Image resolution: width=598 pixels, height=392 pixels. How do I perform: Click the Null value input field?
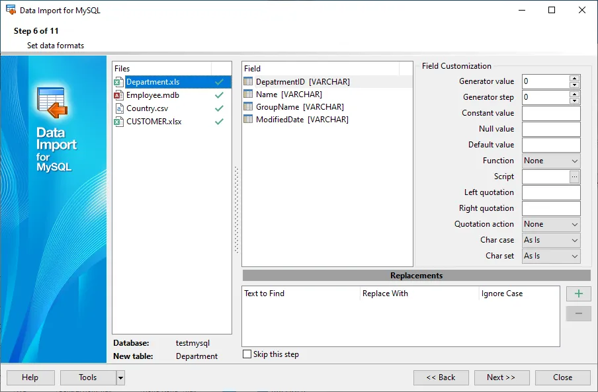tap(551, 129)
